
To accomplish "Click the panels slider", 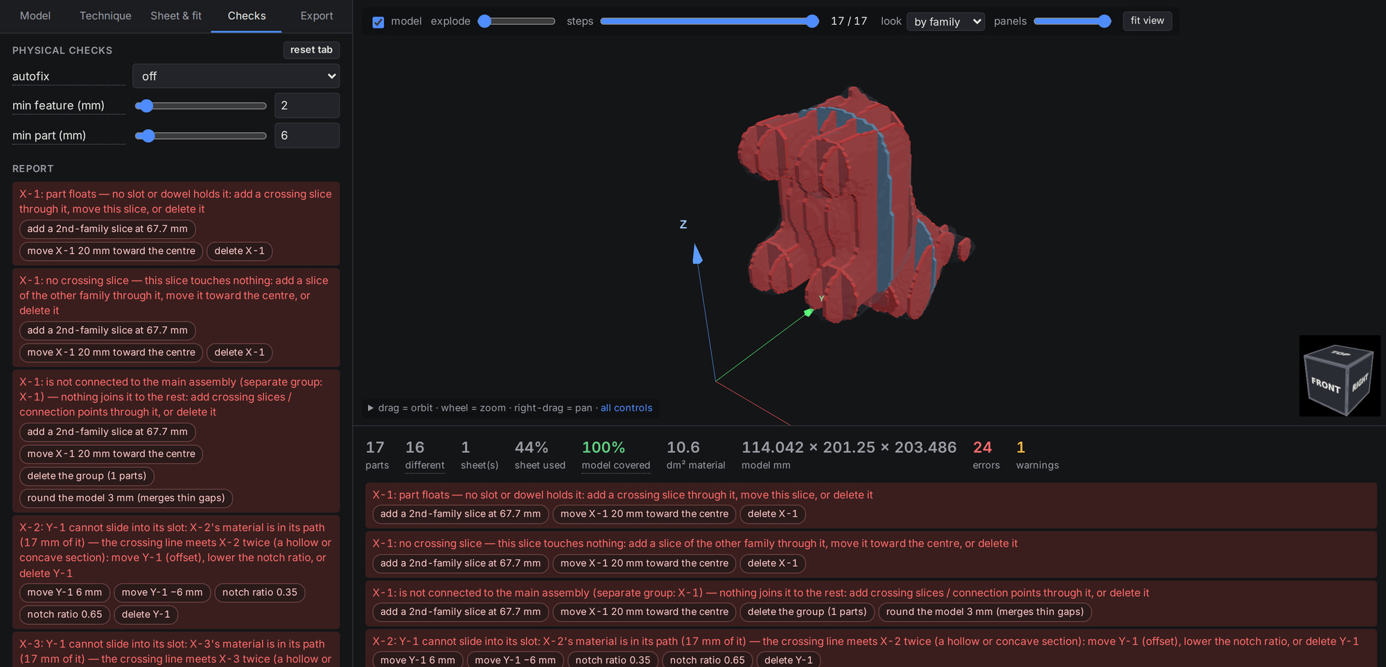I will coord(1073,21).
